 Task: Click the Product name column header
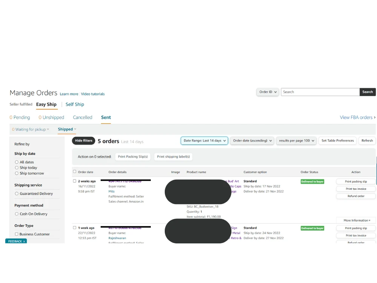click(196, 172)
